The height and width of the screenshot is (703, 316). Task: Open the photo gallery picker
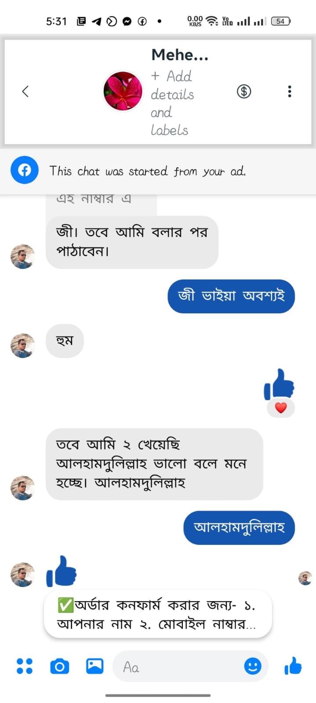94,666
